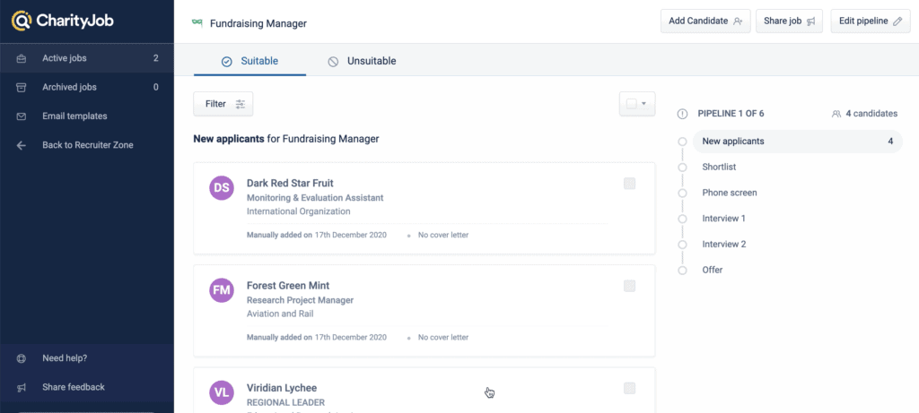Open the Interview 1 pipeline stage
919x413 pixels.
point(723,219)
